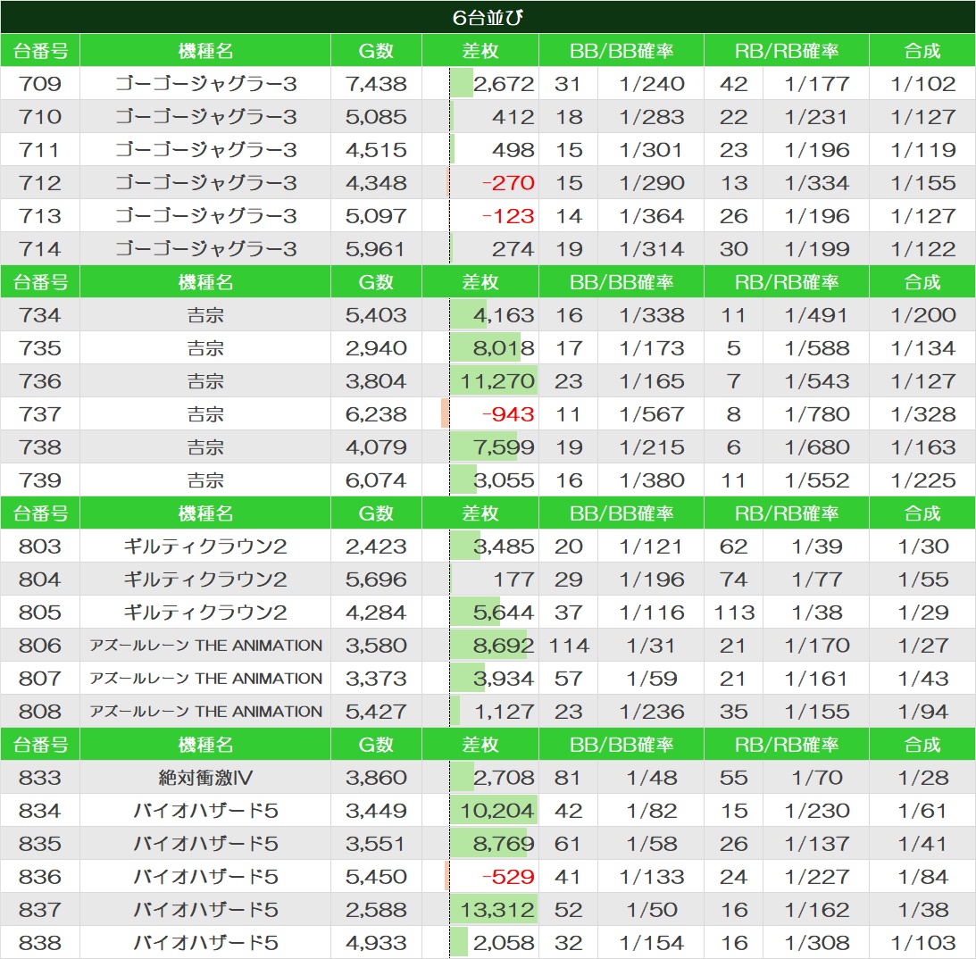Select アズールレーン THE ANIMATION in row 806
The width and height of the screenshot is (976, 959).
[205, 645]
